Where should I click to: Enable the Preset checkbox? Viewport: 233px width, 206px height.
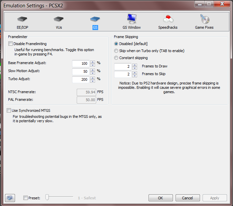[25, 198]
